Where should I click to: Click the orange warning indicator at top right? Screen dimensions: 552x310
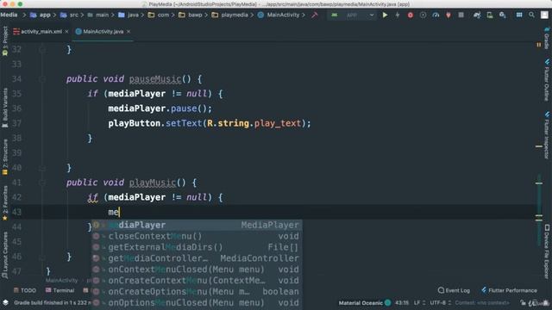point(538,45)
